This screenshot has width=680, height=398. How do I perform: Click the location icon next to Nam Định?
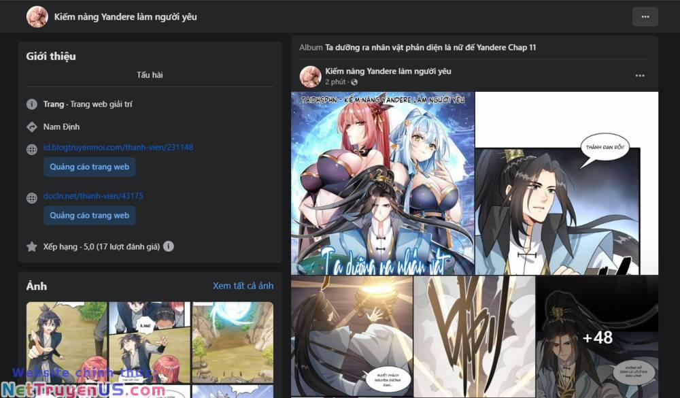coord(32,127)
